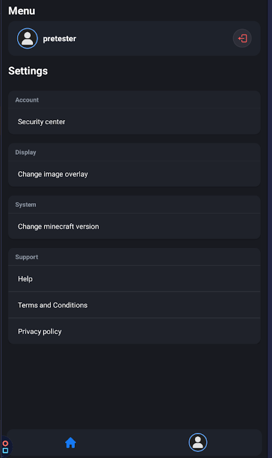Click the System section header
The image size is (272, 458).
pyautogui.click(x=26, y=204)
